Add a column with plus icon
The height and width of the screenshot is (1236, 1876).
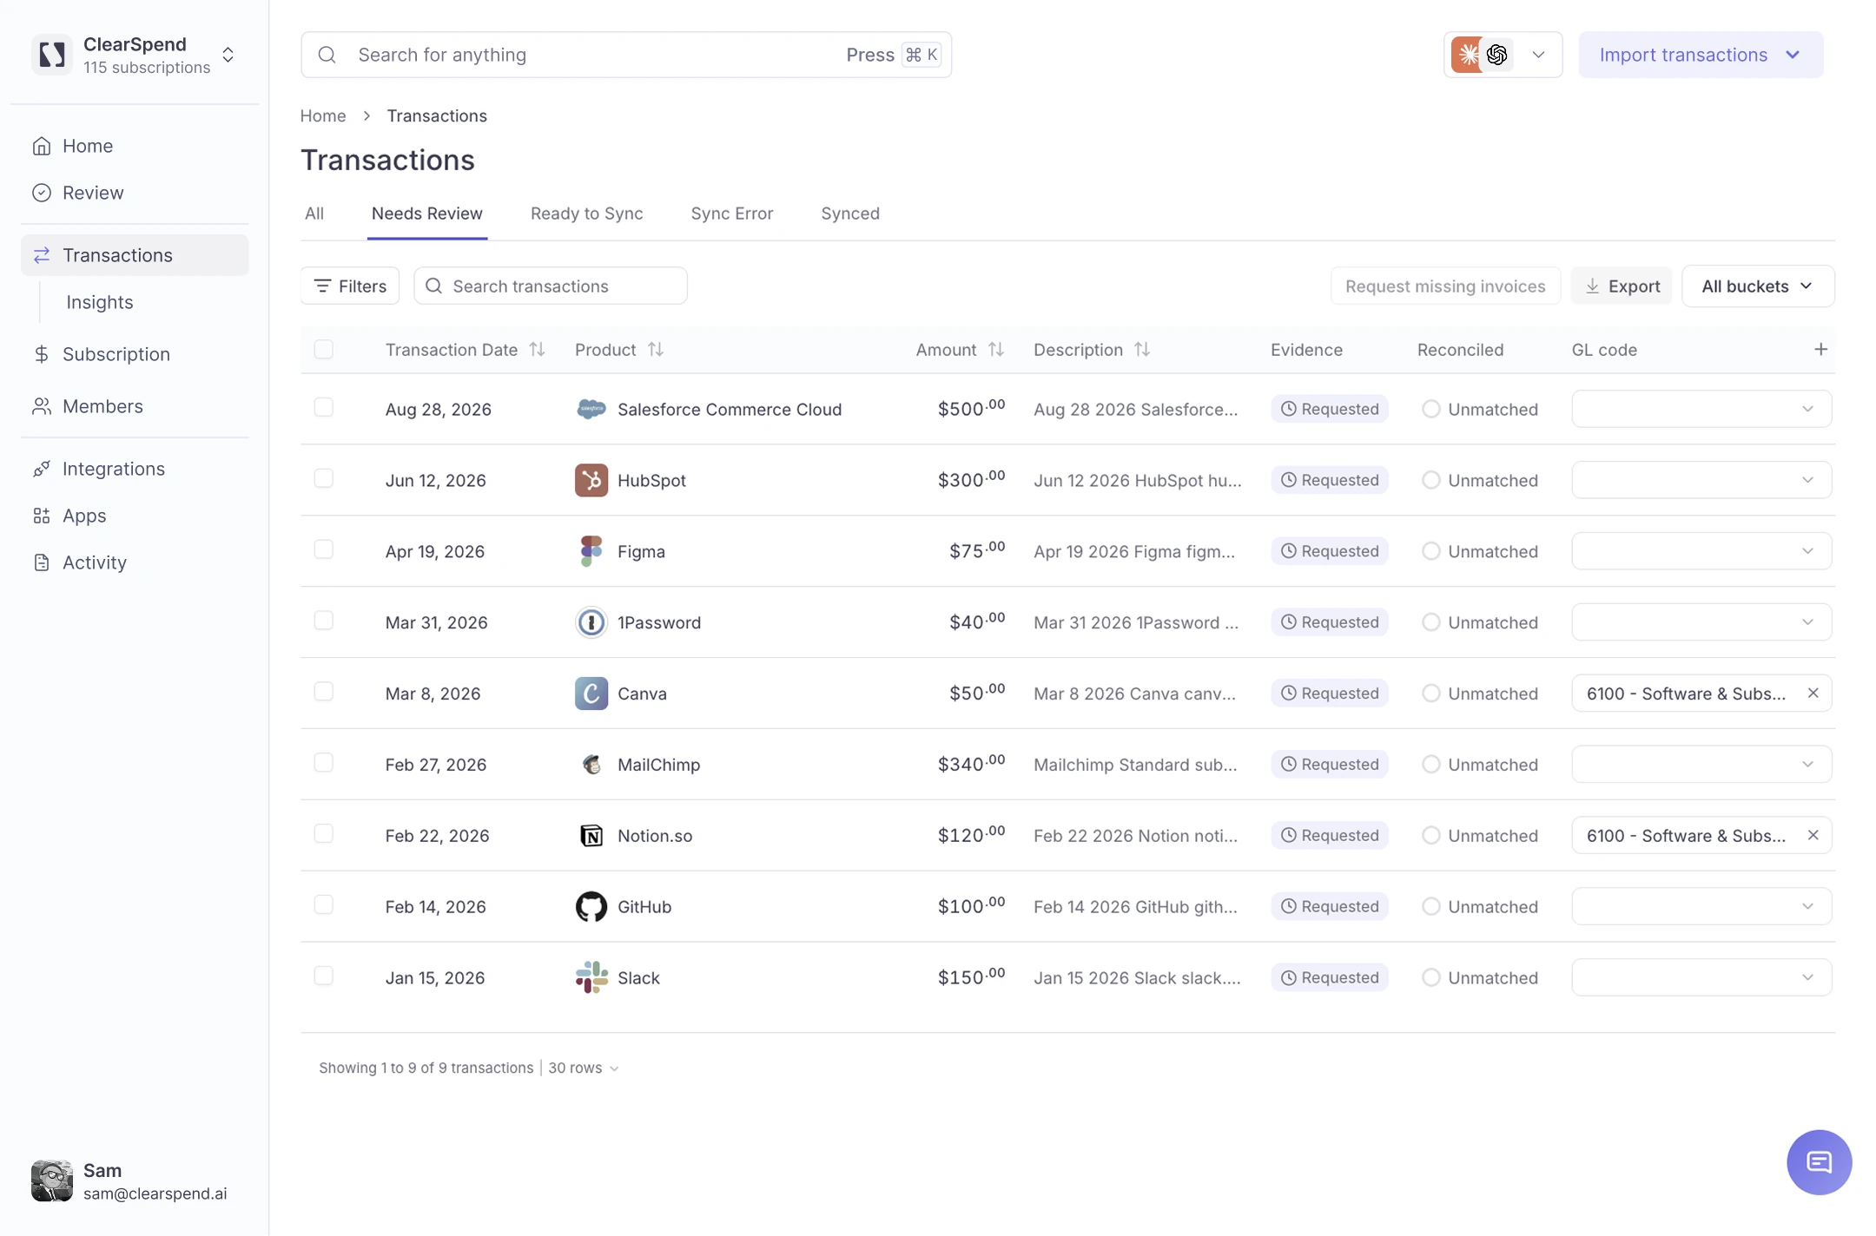[1821, 349]
